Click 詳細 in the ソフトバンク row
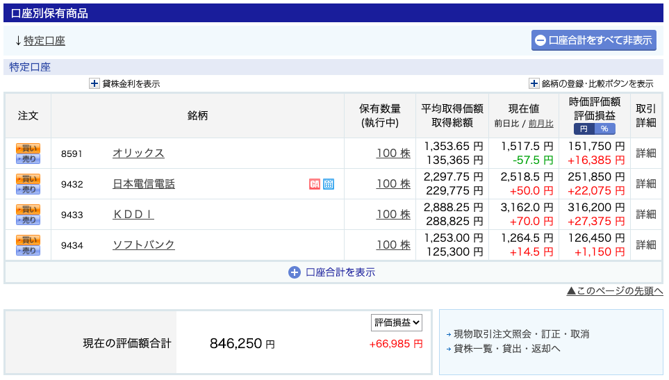The width and height of the screenshot is (669, 380). [646, 245]
